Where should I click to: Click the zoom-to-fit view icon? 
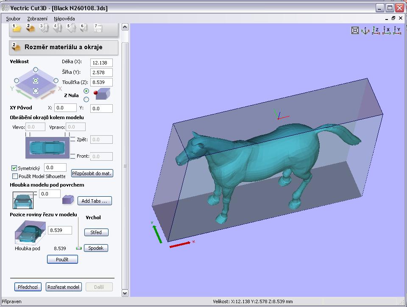click(x=355, y=30)
